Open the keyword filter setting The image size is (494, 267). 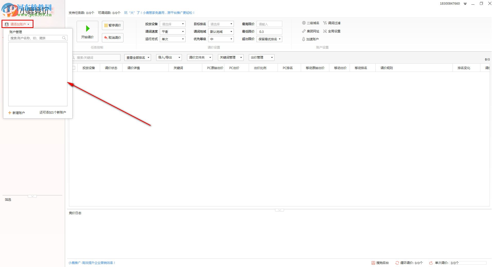[332, 23]
